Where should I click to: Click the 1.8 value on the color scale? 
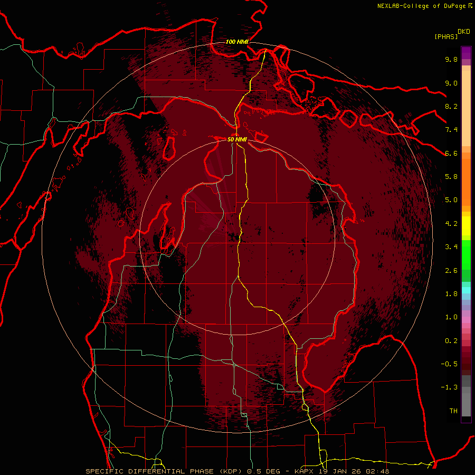(451, 294)
